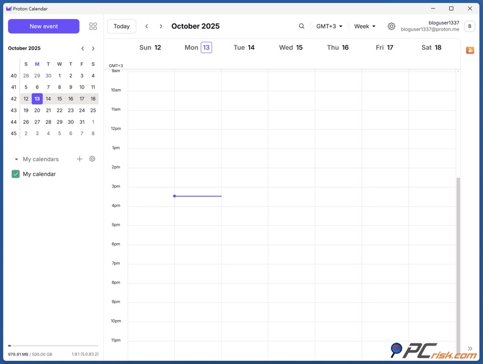Open the Proton apps grid switcher
483x364 pixels.
coord(93,26)
